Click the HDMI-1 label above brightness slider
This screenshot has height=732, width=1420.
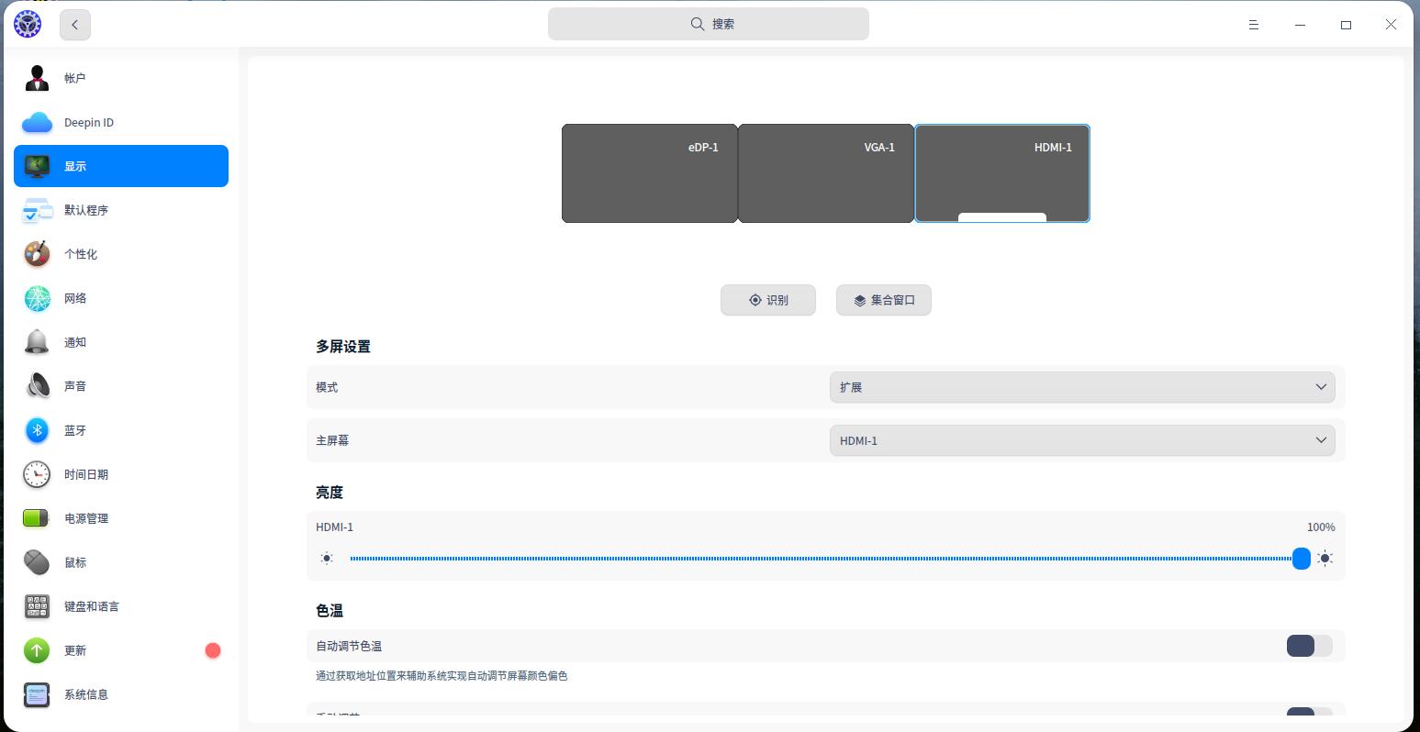point(335,527)
